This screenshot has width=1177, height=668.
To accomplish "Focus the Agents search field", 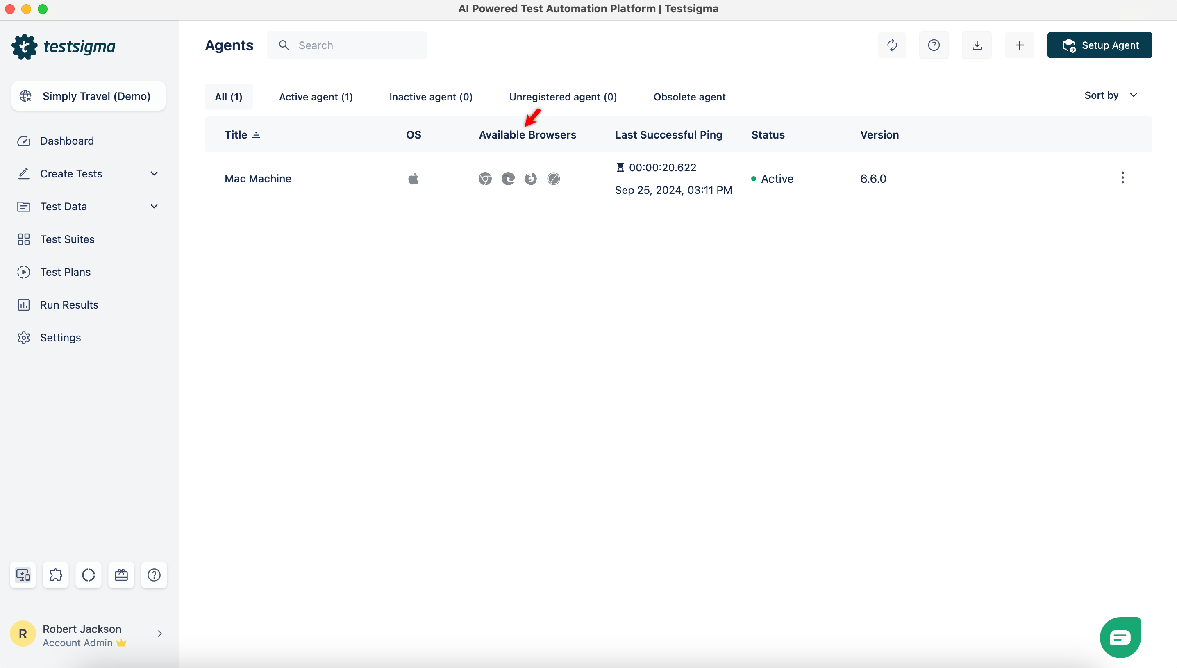I will pyautogui.click(x=347, y=45).
